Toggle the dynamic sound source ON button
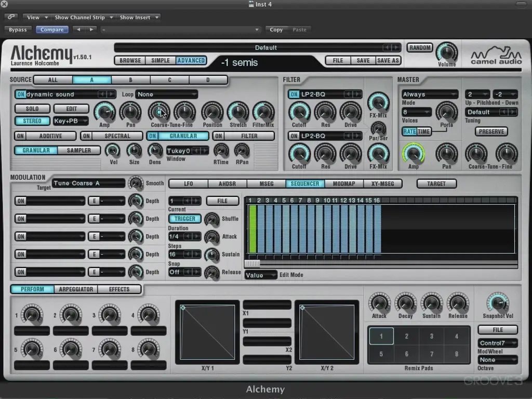Image resolution: width=532 pixels, height=399 pixels. pos(20,95)
